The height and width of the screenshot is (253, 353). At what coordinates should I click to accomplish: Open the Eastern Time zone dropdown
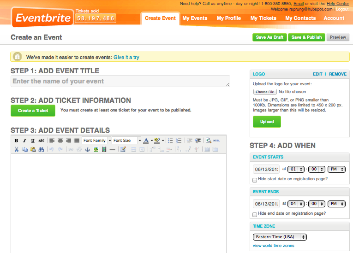[x=280, y=237]
